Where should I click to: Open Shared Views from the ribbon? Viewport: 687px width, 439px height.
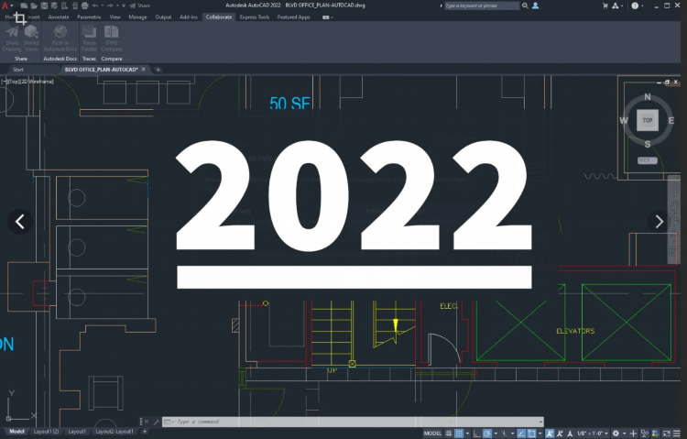pos(31,38)
